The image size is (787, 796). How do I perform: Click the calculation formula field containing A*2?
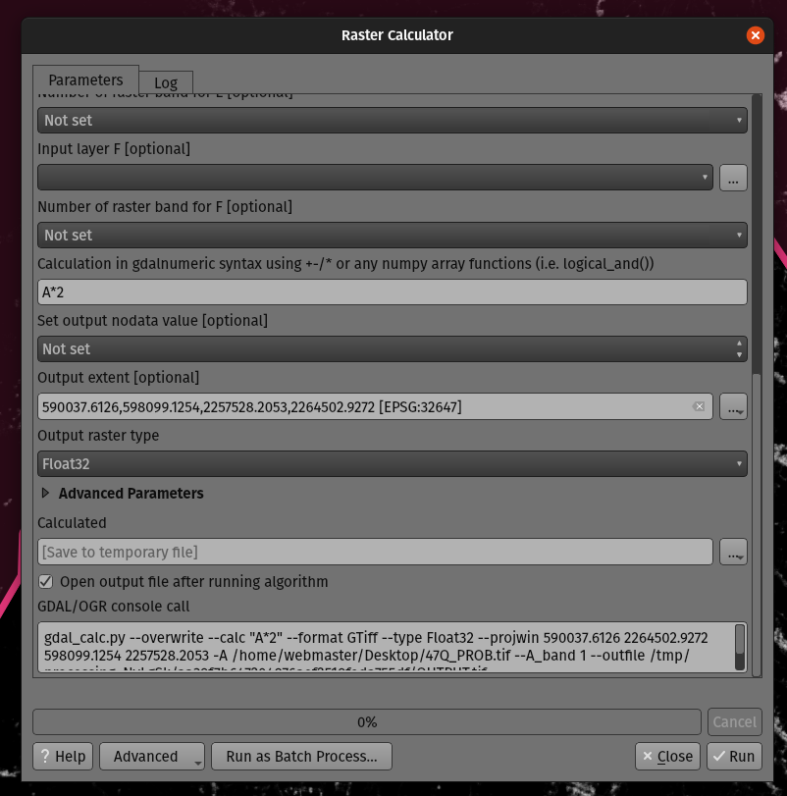pos(392,292)
